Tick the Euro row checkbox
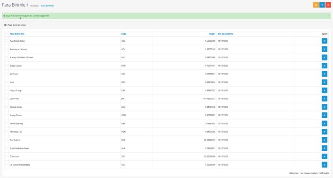 (7, 82)
